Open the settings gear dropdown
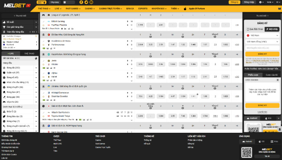 (261, 2)
